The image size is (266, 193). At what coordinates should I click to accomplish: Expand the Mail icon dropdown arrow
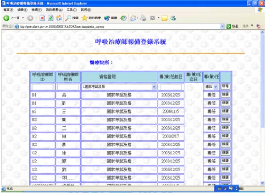point(138,18)
